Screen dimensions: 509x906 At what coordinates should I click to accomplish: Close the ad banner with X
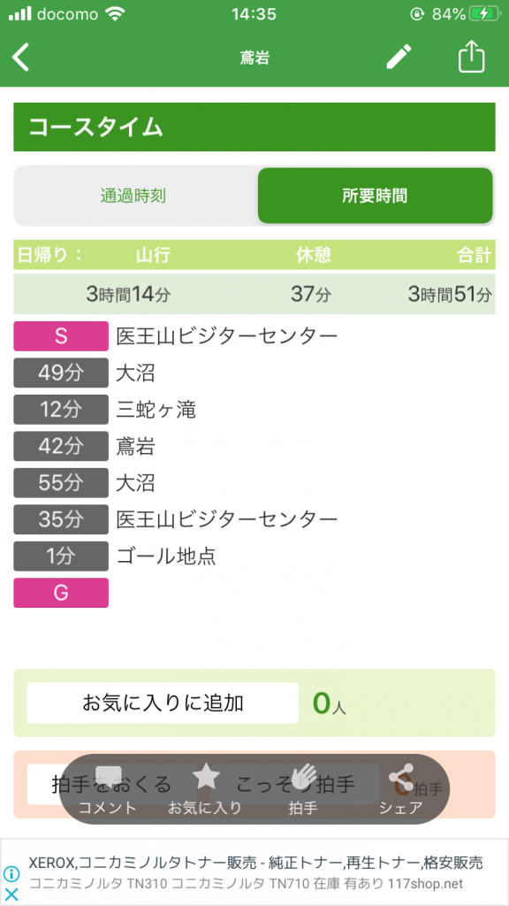coord(11,894)
